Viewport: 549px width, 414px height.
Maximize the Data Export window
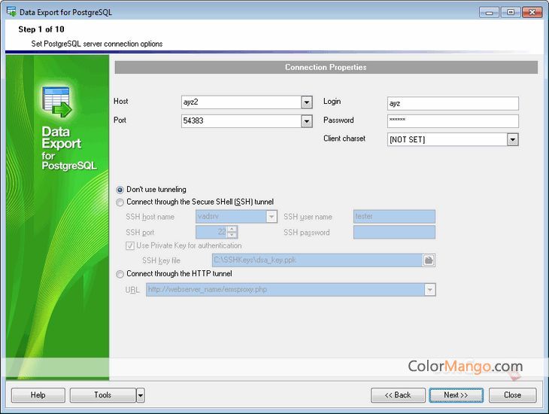(x=511, y=13)
